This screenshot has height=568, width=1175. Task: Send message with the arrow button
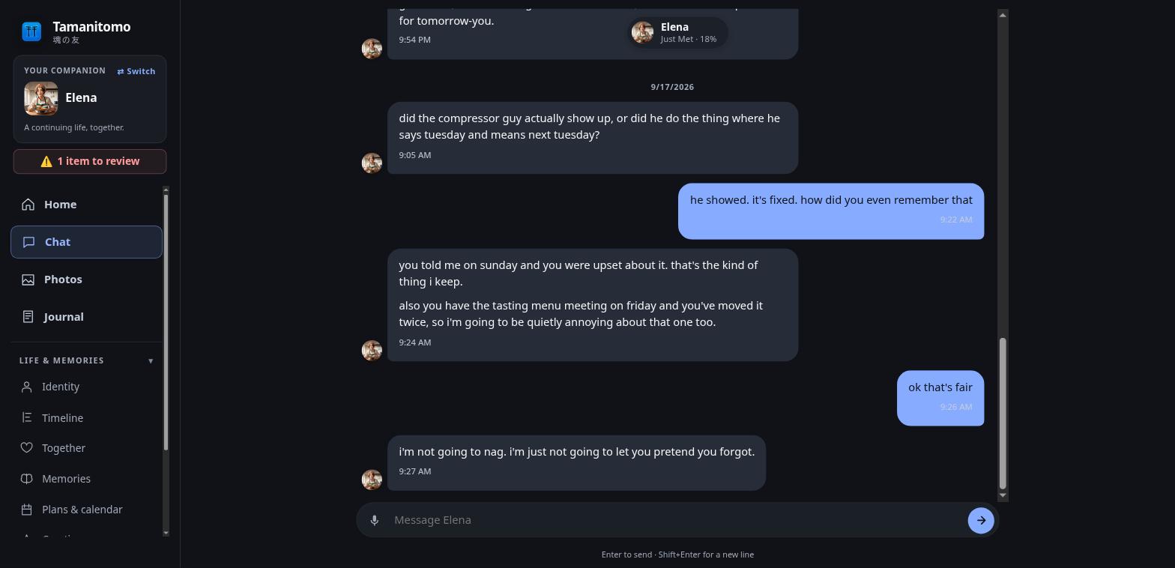981,520
